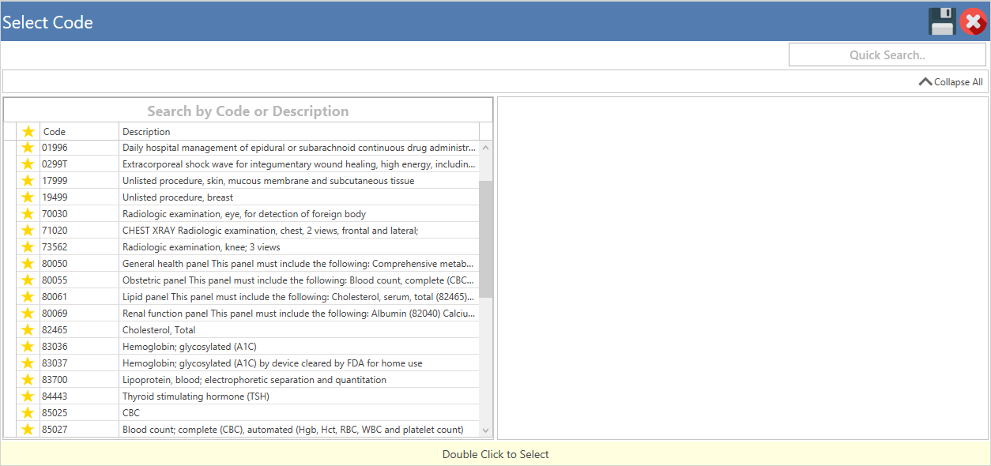Toggle favorite star for code 80069
This screenshot has height=466, width=991.
28,314
